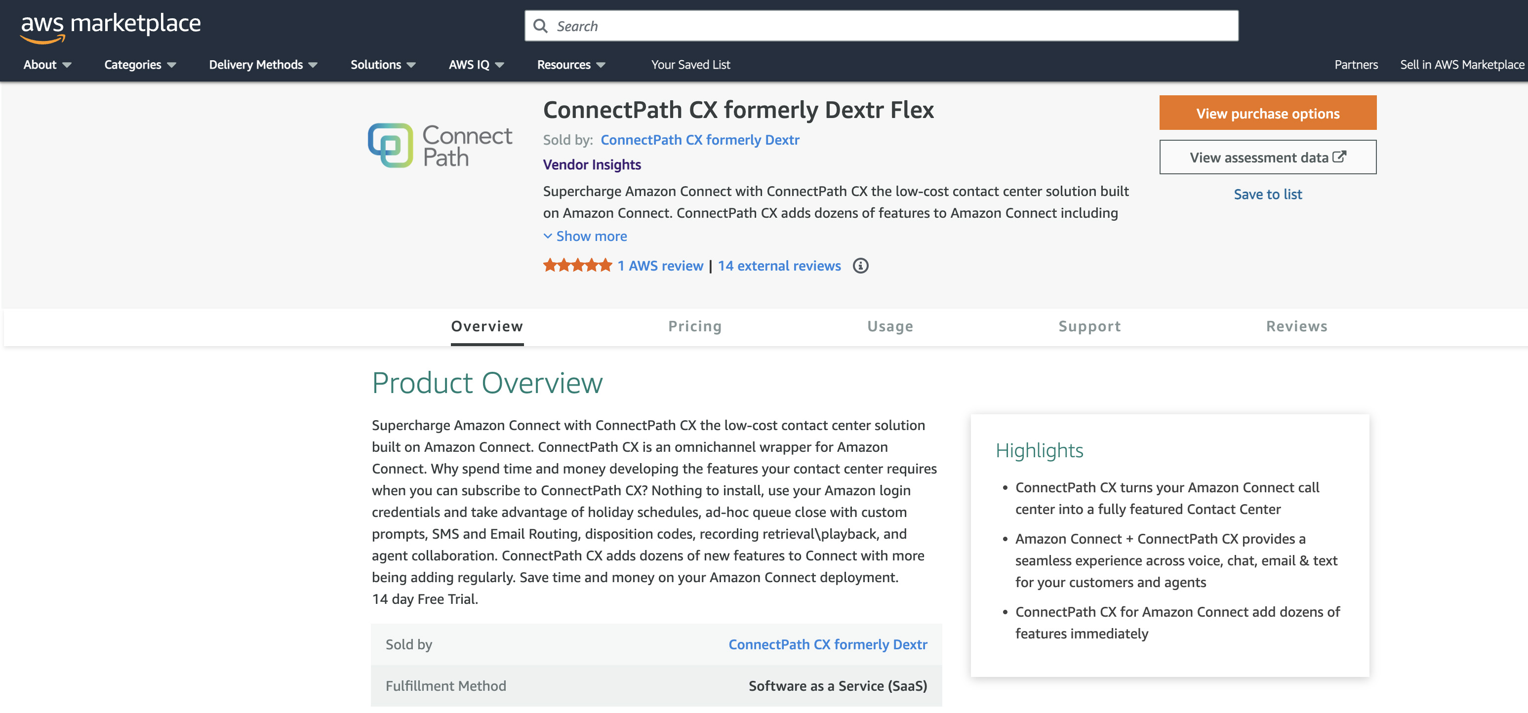Open the Support tab

click(1089, 326)
